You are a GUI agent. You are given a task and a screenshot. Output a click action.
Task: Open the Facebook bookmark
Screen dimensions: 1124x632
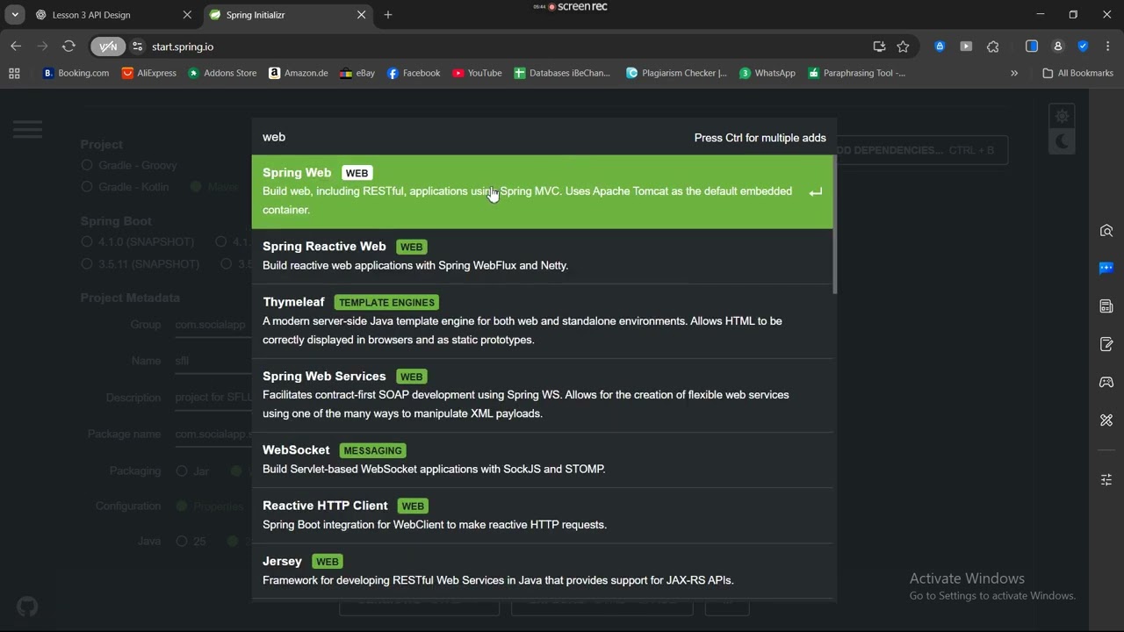tap(414, 74)
